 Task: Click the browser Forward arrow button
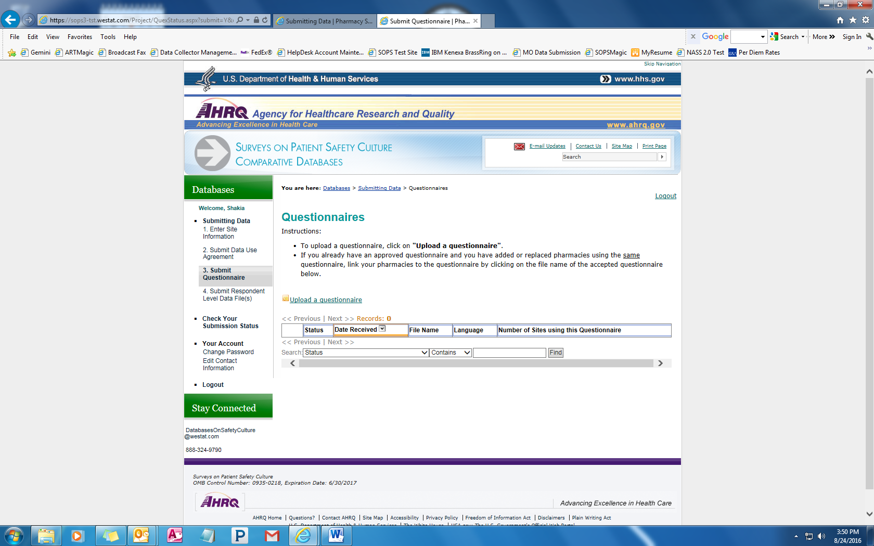(x=29, y=20)
